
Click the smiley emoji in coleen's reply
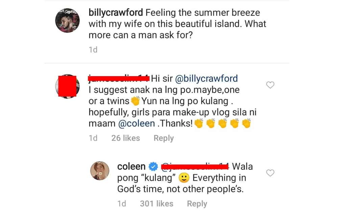pos(184,178)
